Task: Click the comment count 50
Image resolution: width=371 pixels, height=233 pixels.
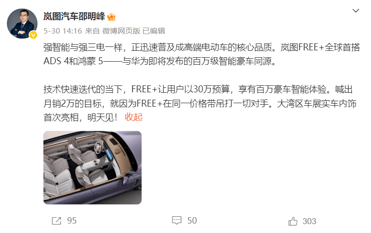Action: click(192, 221)
